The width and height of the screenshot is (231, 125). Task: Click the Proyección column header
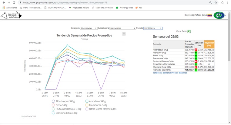pyautogui.click(x=209, y=44)
